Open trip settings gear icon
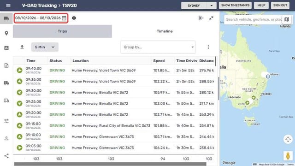Screen dimensions: 295x166 74,18
